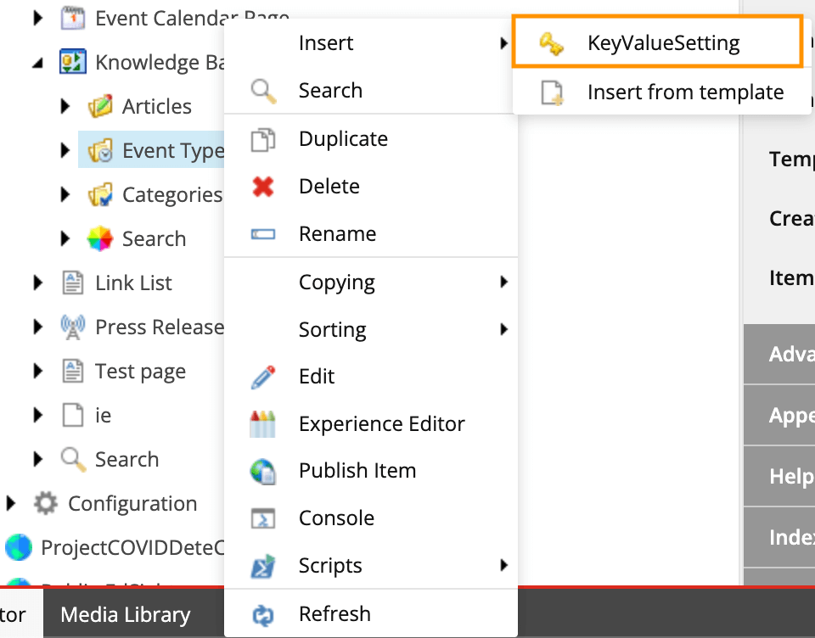Click the Console terminal icon

263,518
